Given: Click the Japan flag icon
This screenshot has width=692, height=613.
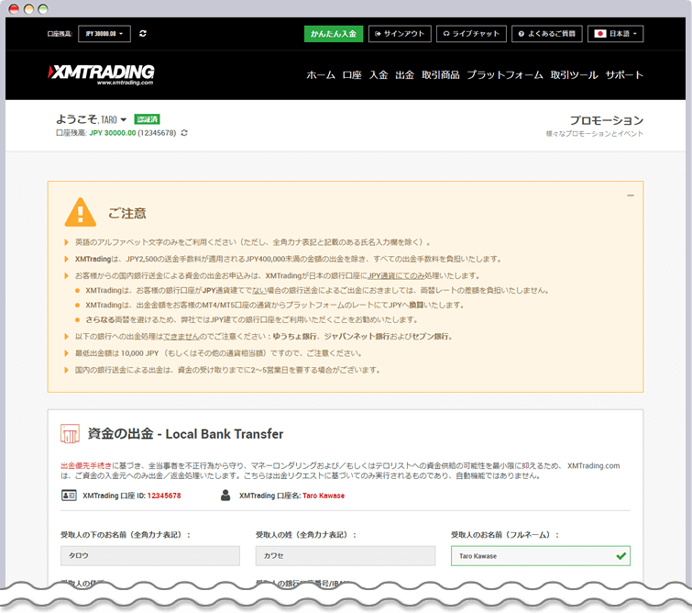Looking at the screenshot, I should pos(599,34).
